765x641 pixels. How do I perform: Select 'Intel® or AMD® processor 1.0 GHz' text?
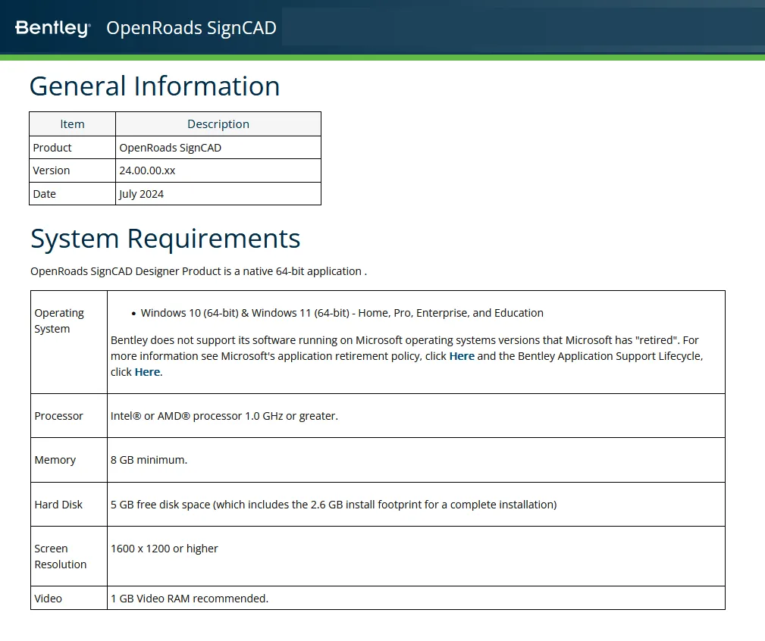pos(224,416)
